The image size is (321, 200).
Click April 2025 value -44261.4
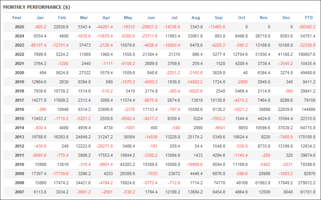coord(105,27)
